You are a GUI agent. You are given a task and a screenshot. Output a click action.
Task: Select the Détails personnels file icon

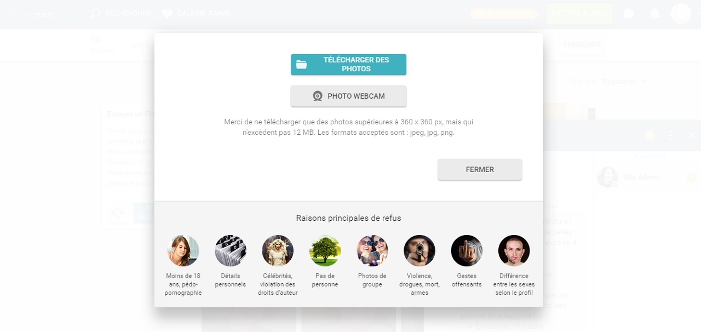click(231, 251)
